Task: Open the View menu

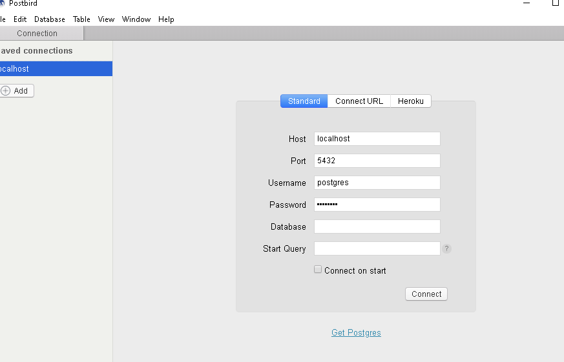Action: (106, 19)
